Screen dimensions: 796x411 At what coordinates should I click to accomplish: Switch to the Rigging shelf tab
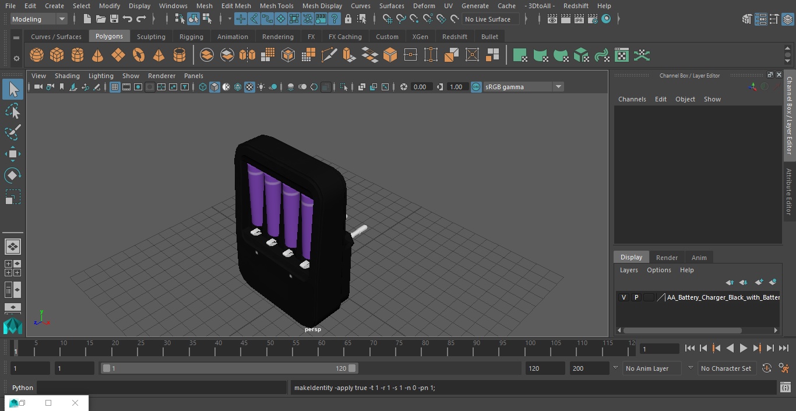[x=191, y=37]
